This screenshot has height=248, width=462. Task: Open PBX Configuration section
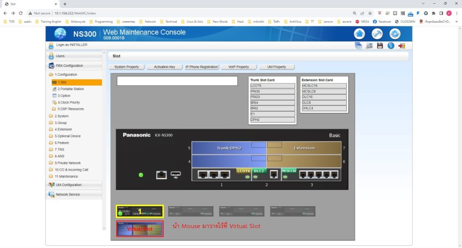click(x=74, y=66)
